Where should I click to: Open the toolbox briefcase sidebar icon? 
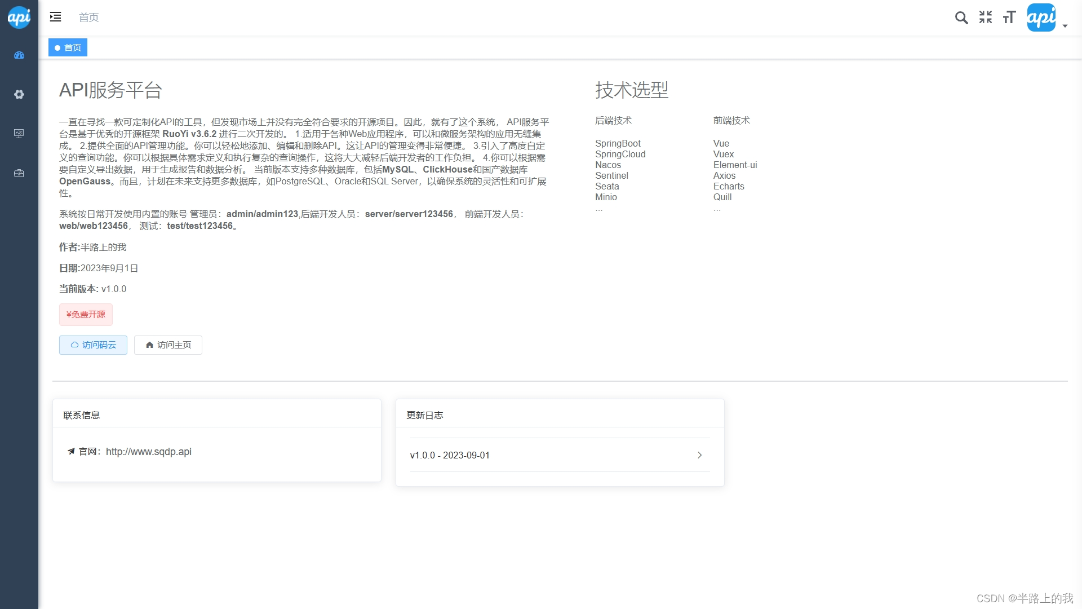(x=19, y=173)
